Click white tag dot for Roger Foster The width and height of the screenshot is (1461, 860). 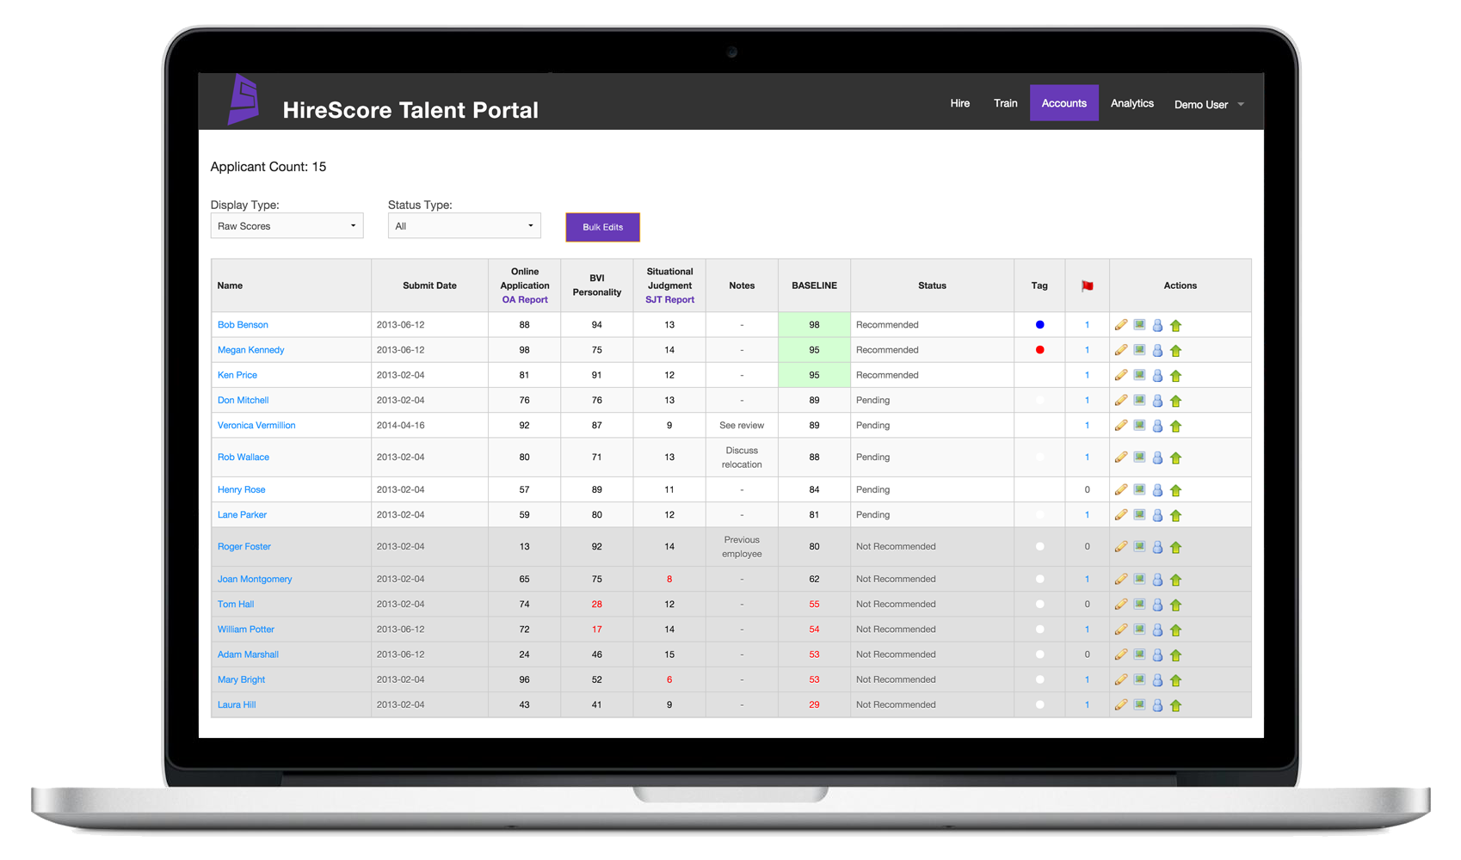(x=1039, y=546)
